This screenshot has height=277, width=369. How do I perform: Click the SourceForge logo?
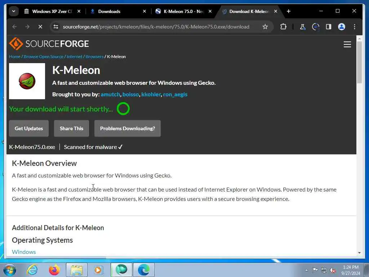(x=49, y=44)
